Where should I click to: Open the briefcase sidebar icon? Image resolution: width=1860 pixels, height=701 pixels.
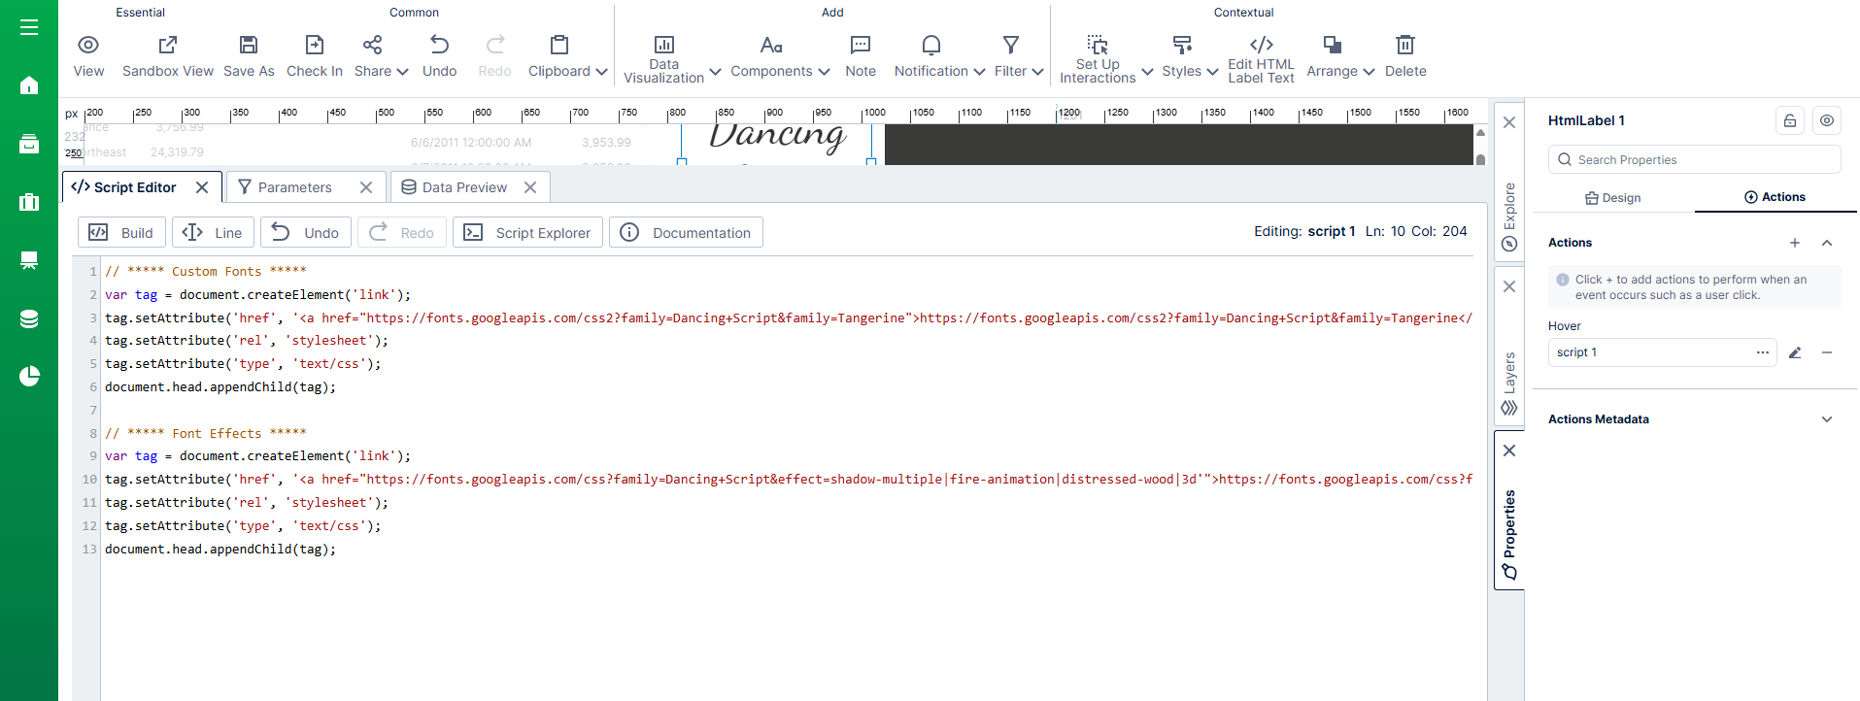[29, 202]
